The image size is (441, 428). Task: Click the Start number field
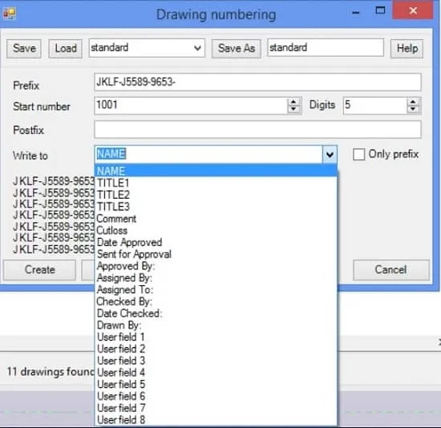[192, 106]
